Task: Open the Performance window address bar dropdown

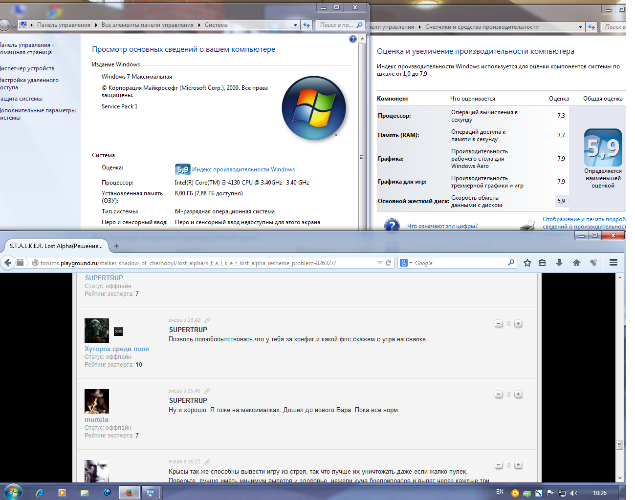Action: point(580,27)
